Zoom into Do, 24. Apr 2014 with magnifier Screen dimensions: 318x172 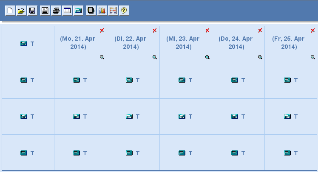click(x=260, y=57)
